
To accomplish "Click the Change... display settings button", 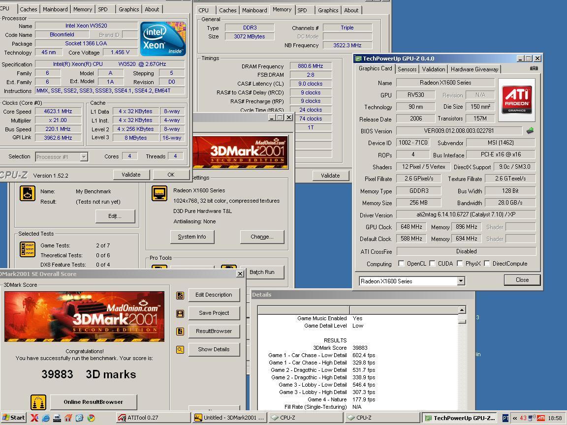I will pyautogui.click(x=262, y=237).
